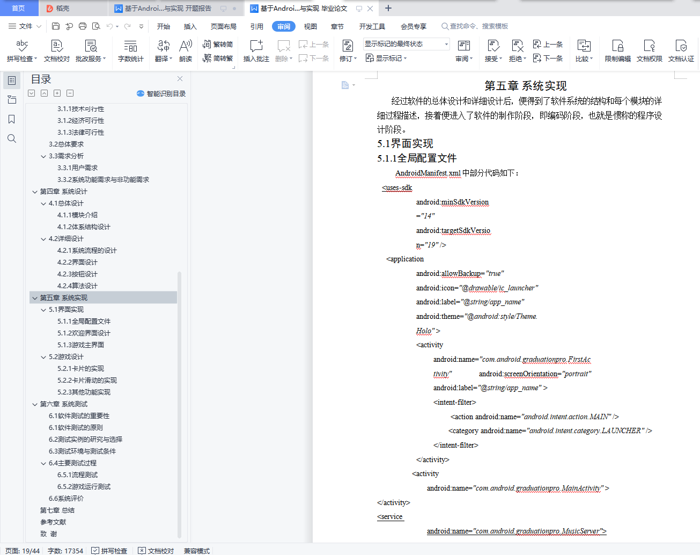
Task: Click 页面: 19/44 in status bar
Action: (23, 551)
